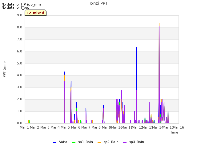Click the blue-topped spike near Mar 5
The image size is (197, 148).
(65, 97)
